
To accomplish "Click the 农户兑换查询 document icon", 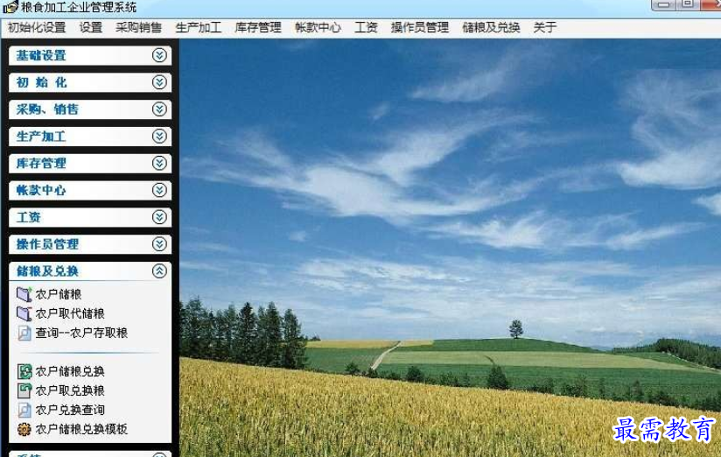I will click(24, 410).
